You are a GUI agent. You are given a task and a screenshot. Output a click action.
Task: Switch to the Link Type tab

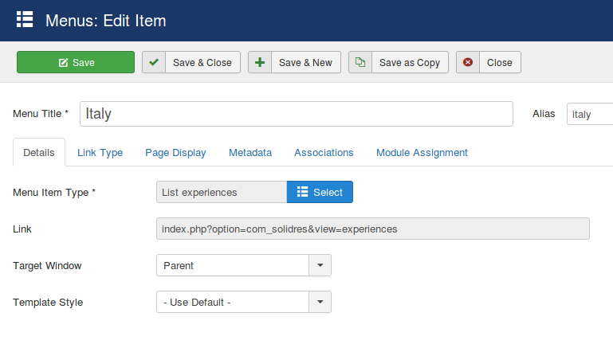(100, 152)
